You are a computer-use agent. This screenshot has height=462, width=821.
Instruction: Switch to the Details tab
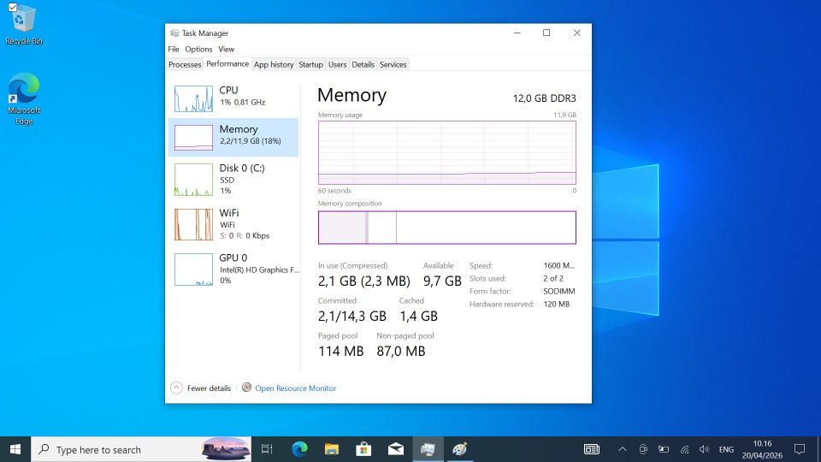363,64
